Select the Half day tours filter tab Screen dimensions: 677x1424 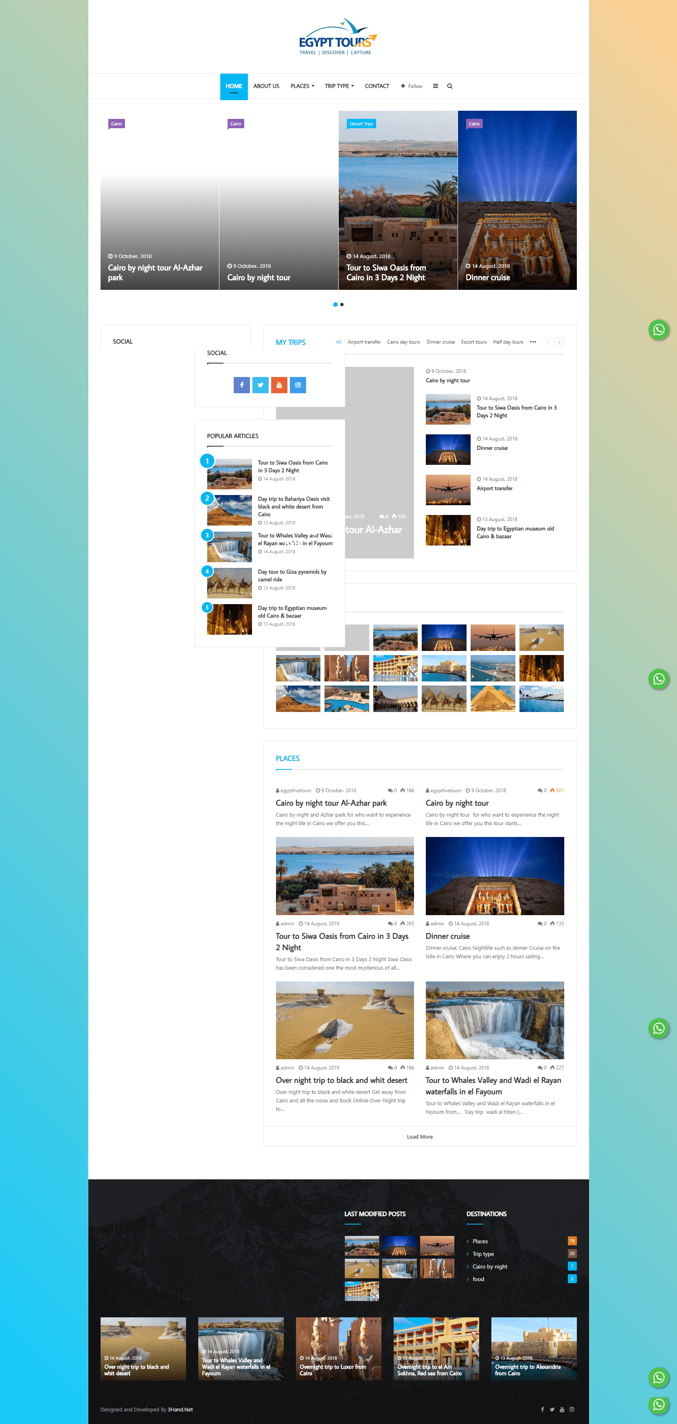coord(508,342)
